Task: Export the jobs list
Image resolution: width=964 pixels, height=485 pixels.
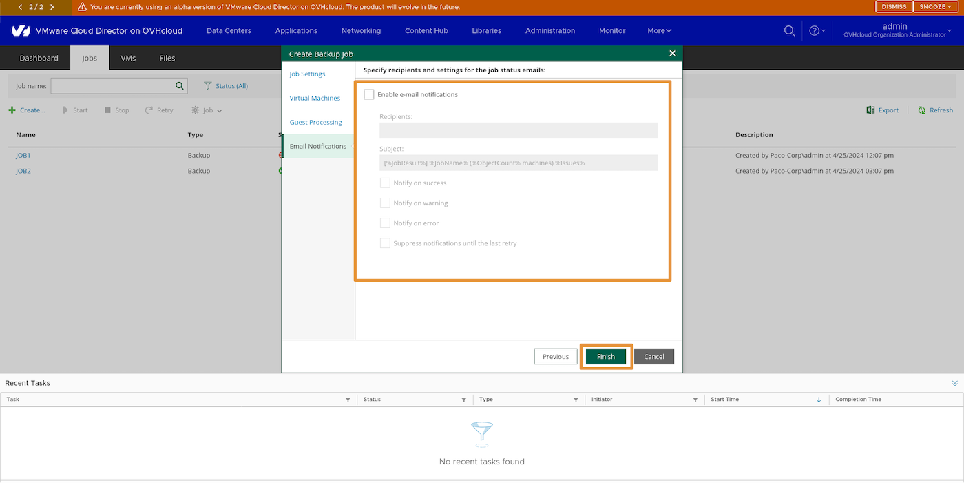Action: 882,110
